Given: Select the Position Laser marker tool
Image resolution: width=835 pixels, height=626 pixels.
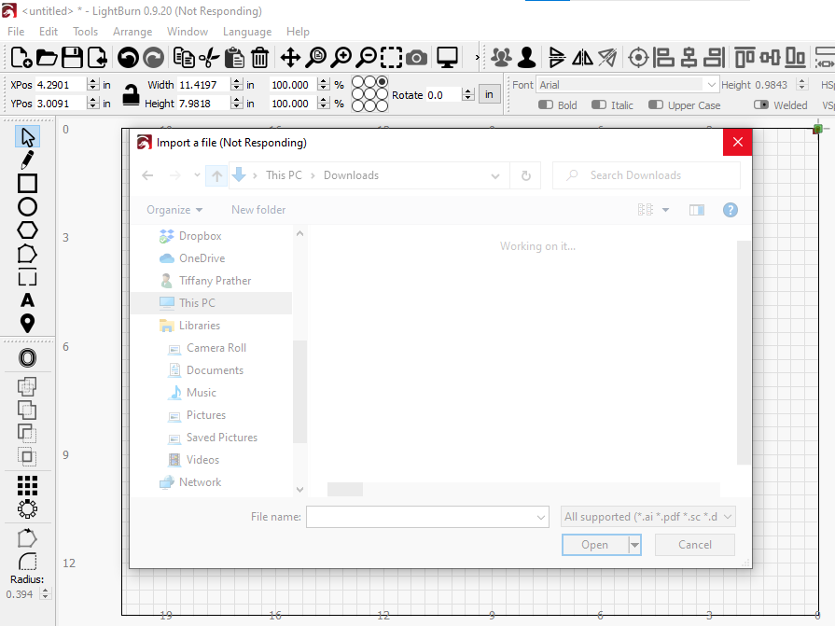Looking at the screenshot, I should [27, 323].
